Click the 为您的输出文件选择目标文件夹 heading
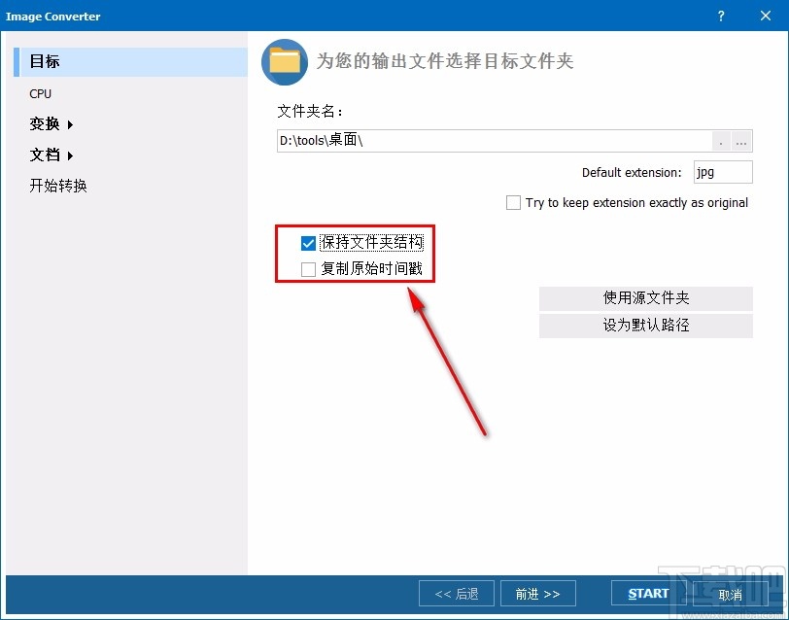This screenshot has width=789, height=620. coord(445,61)
